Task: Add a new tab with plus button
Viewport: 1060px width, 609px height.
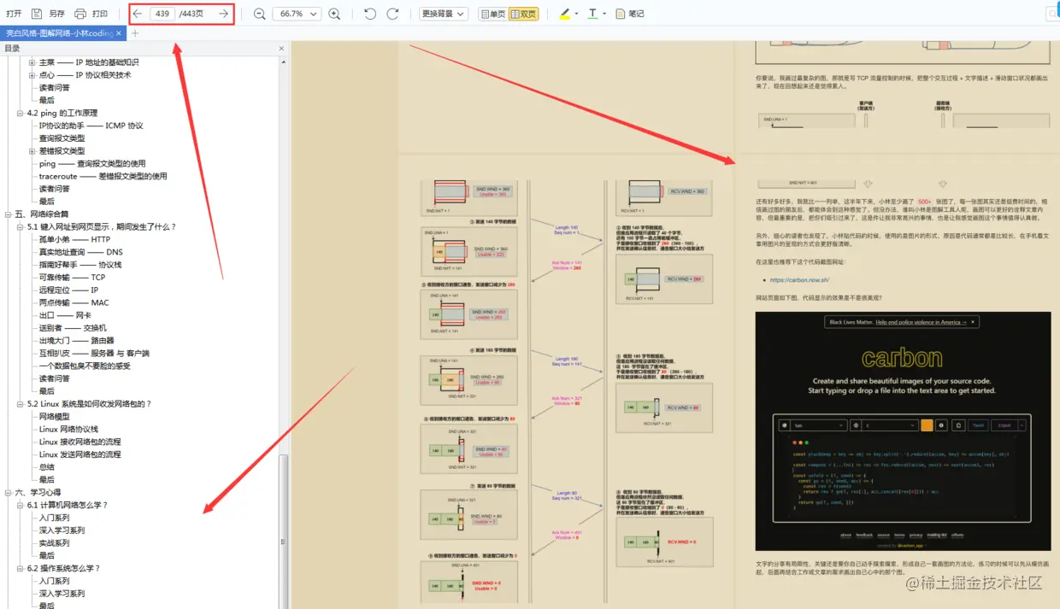Action: 135,33
